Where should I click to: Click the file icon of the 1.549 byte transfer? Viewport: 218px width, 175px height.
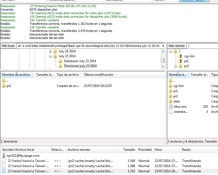coord(4,161)
